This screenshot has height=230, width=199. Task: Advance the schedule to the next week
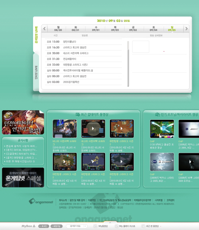pyautogui.click(x=186, y=29)
